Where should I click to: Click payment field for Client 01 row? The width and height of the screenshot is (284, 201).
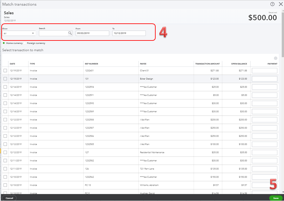pyautogui.click(x=264, y=70)
